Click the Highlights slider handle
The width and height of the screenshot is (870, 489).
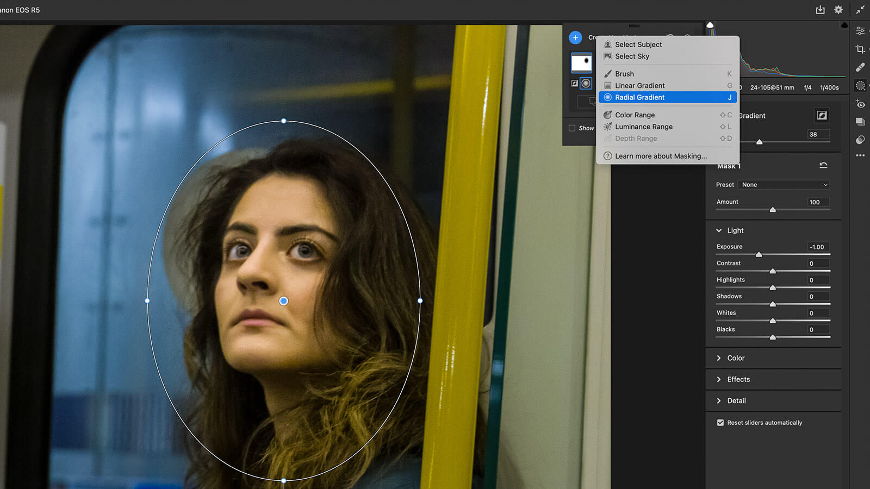point(773,287)
